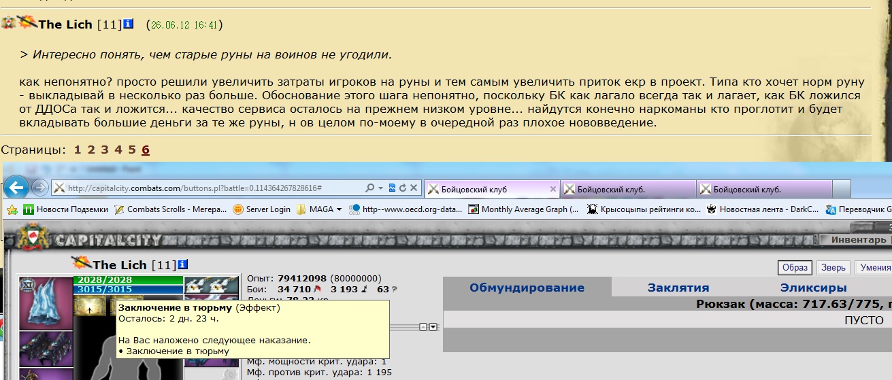Screen dimensions: 892x380
Task: Go to forum page 4
Action: point(118,150)
